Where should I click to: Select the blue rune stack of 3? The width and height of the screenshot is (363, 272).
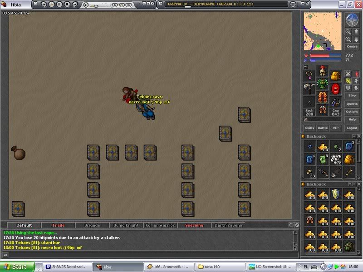349,146
